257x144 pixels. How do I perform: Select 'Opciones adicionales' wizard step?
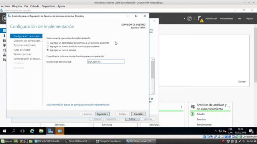click(24, 45)
